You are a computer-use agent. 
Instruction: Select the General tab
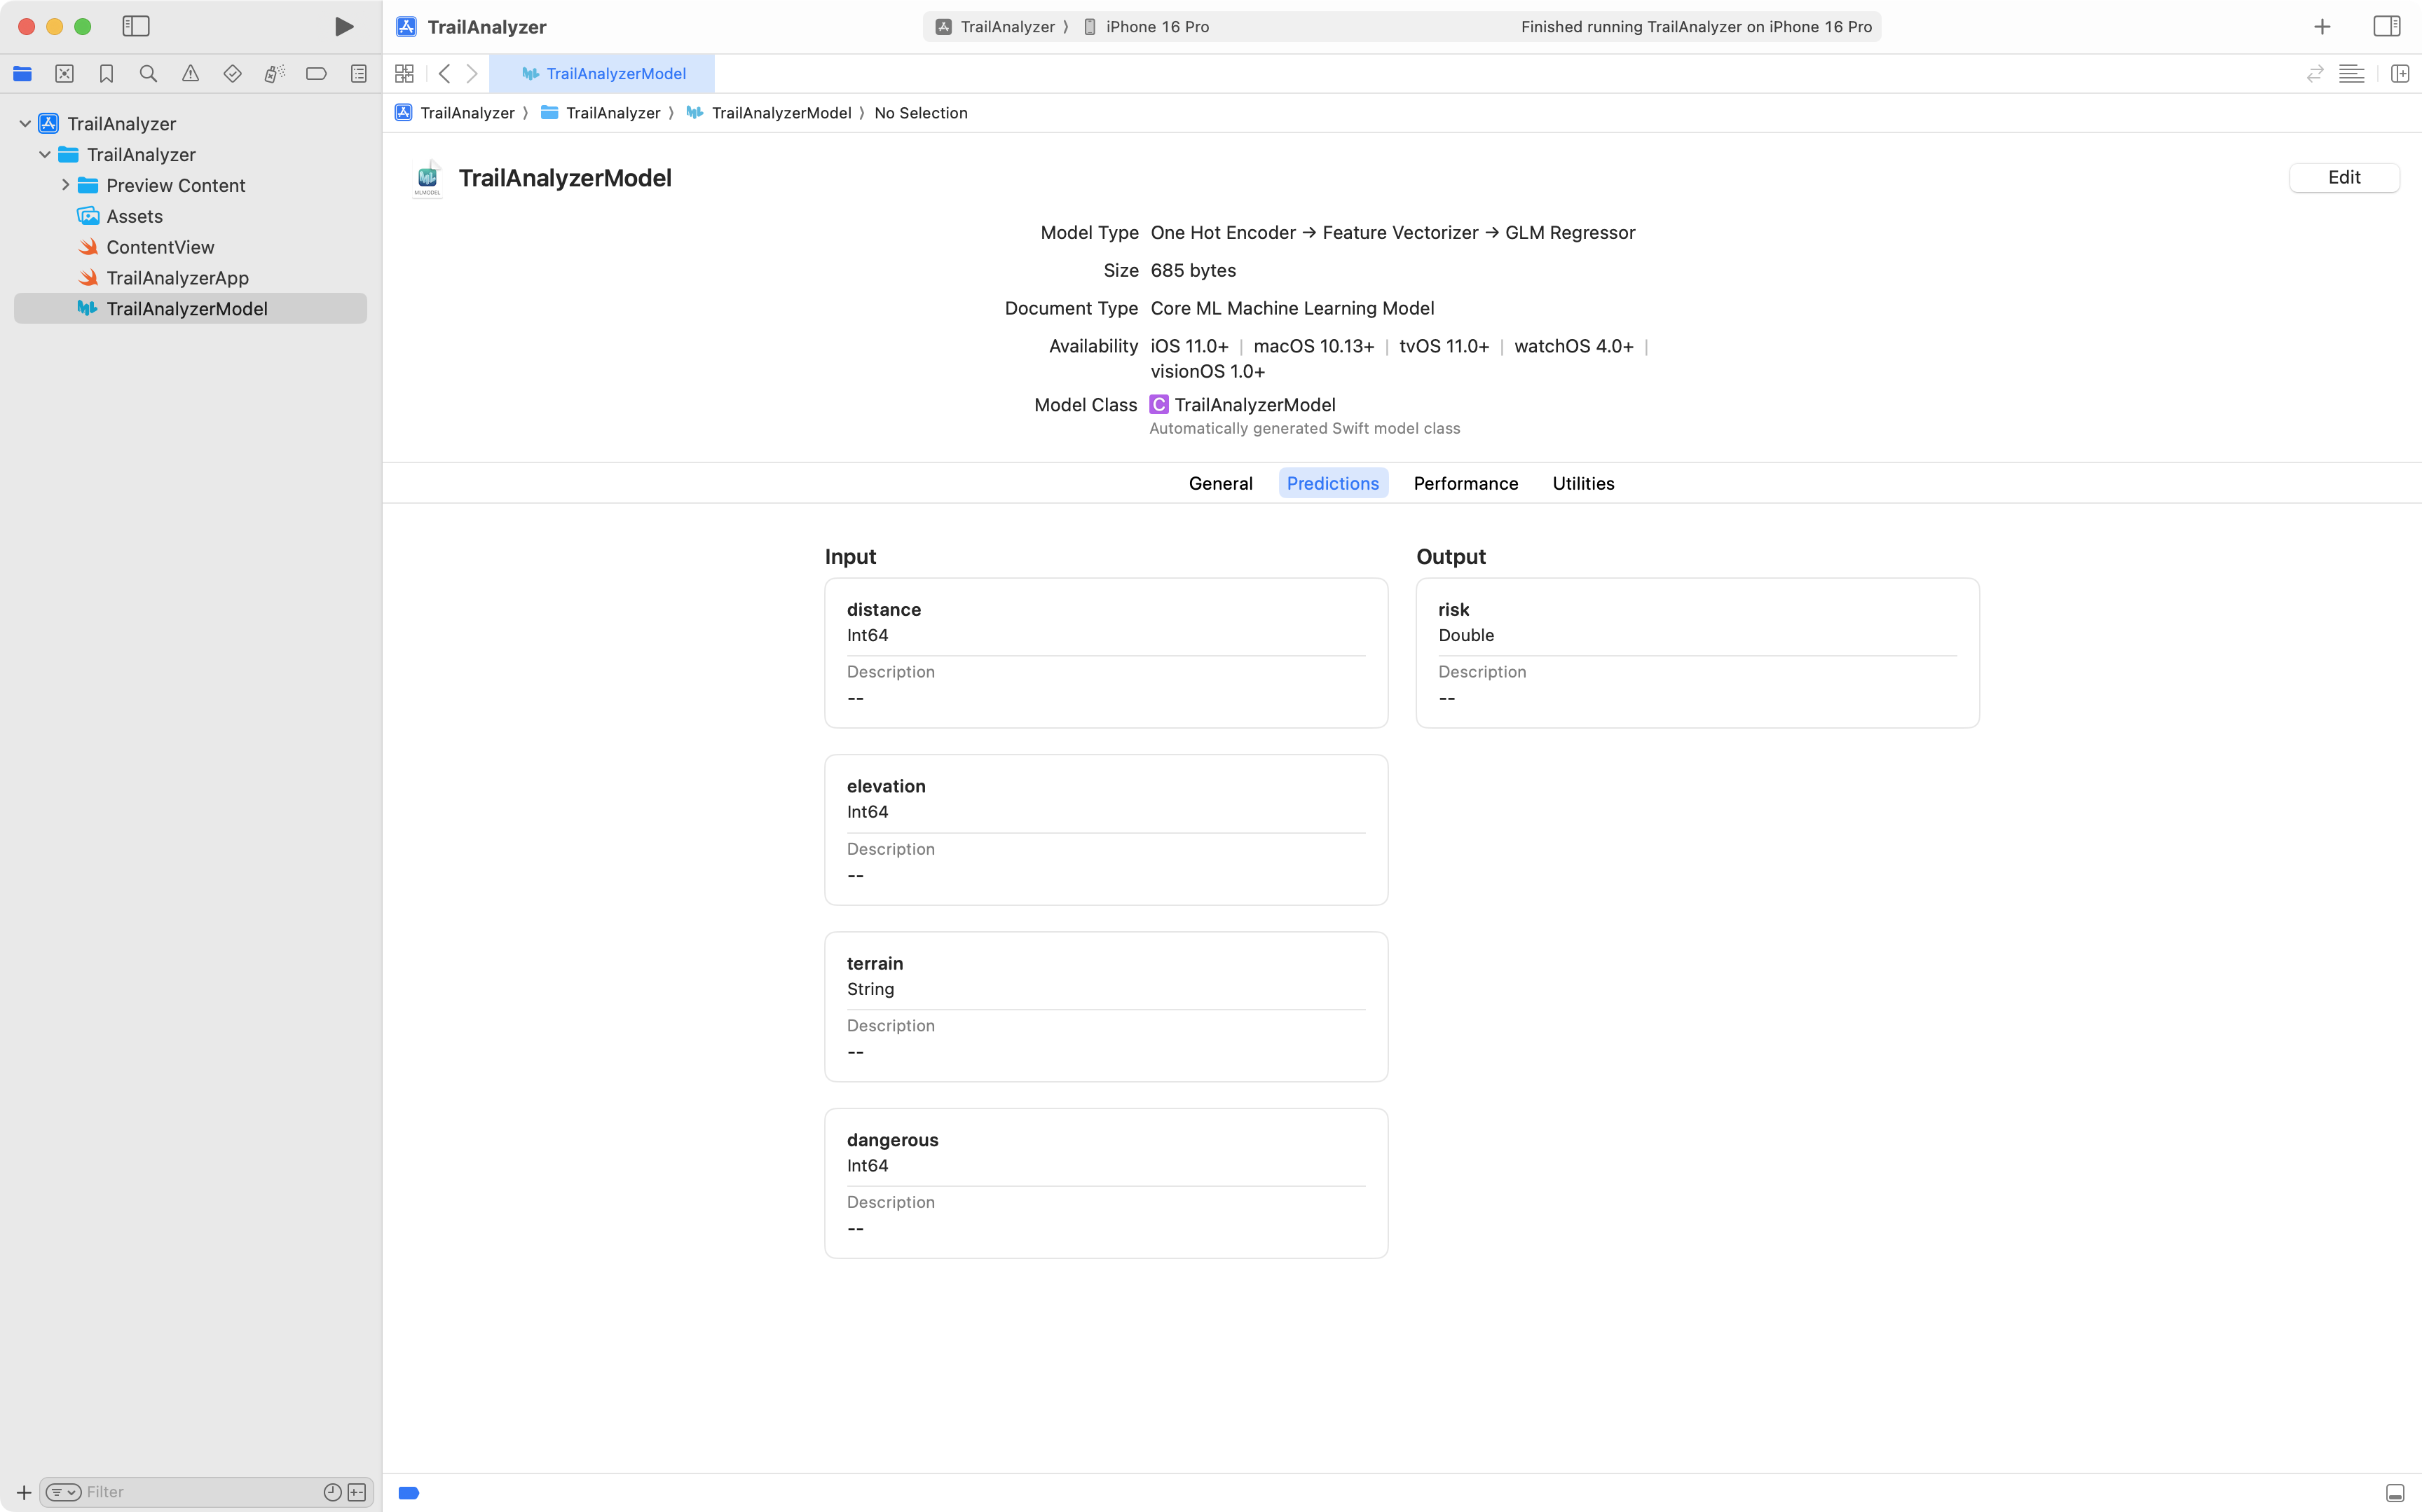point(1220,483)
